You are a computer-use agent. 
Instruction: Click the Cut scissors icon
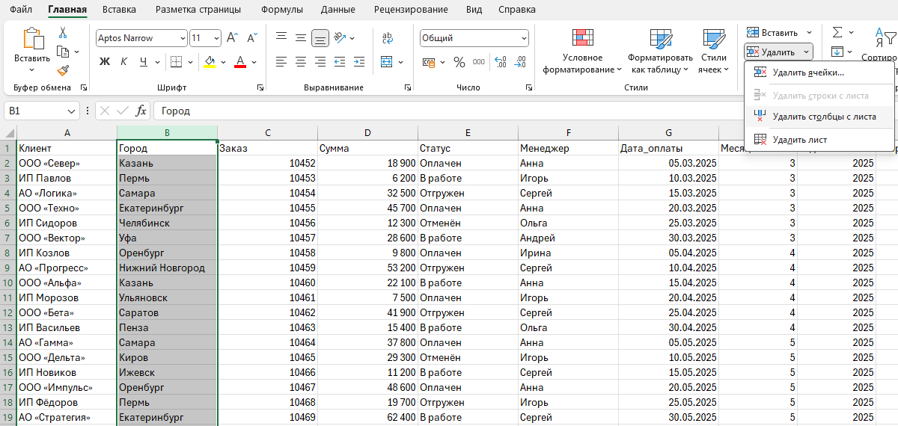point(63,33)
